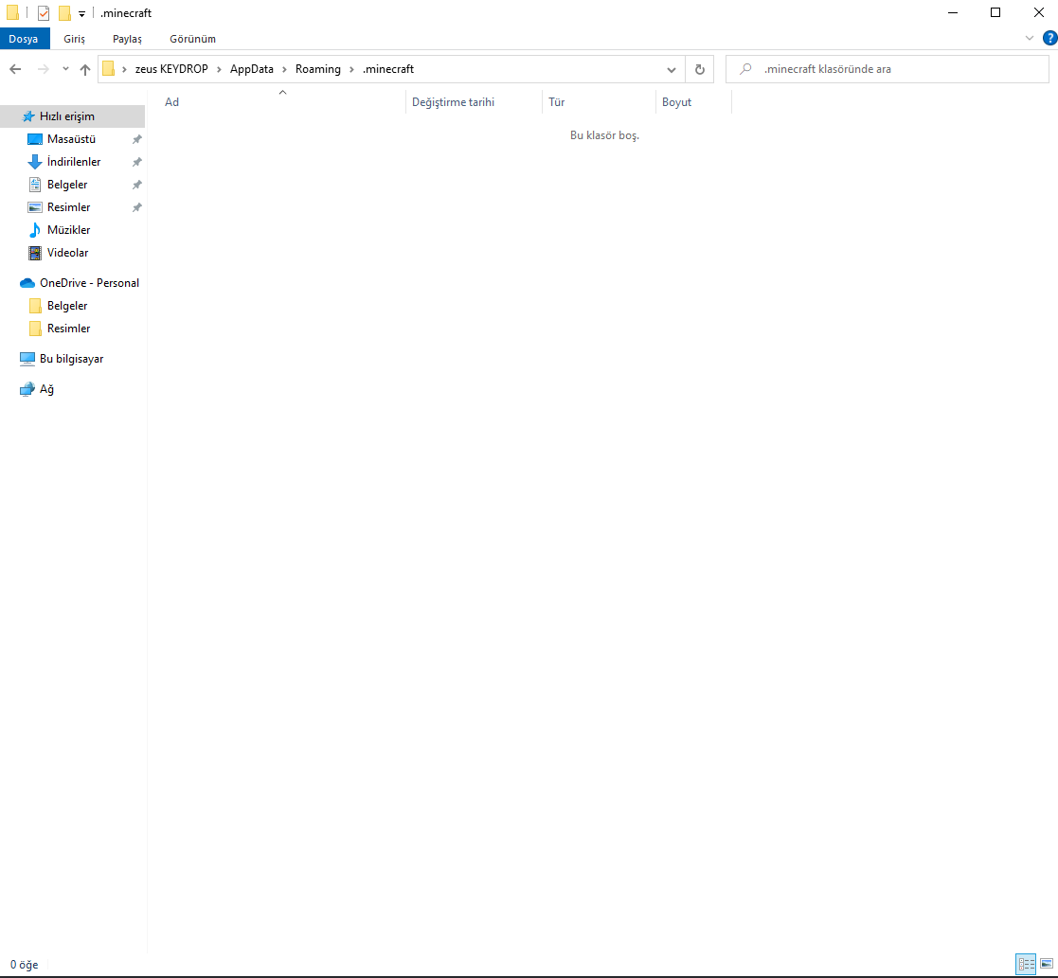Expand the chevron after AppData
Screen dimensions: 1058x978
click(x=285, y=69)
